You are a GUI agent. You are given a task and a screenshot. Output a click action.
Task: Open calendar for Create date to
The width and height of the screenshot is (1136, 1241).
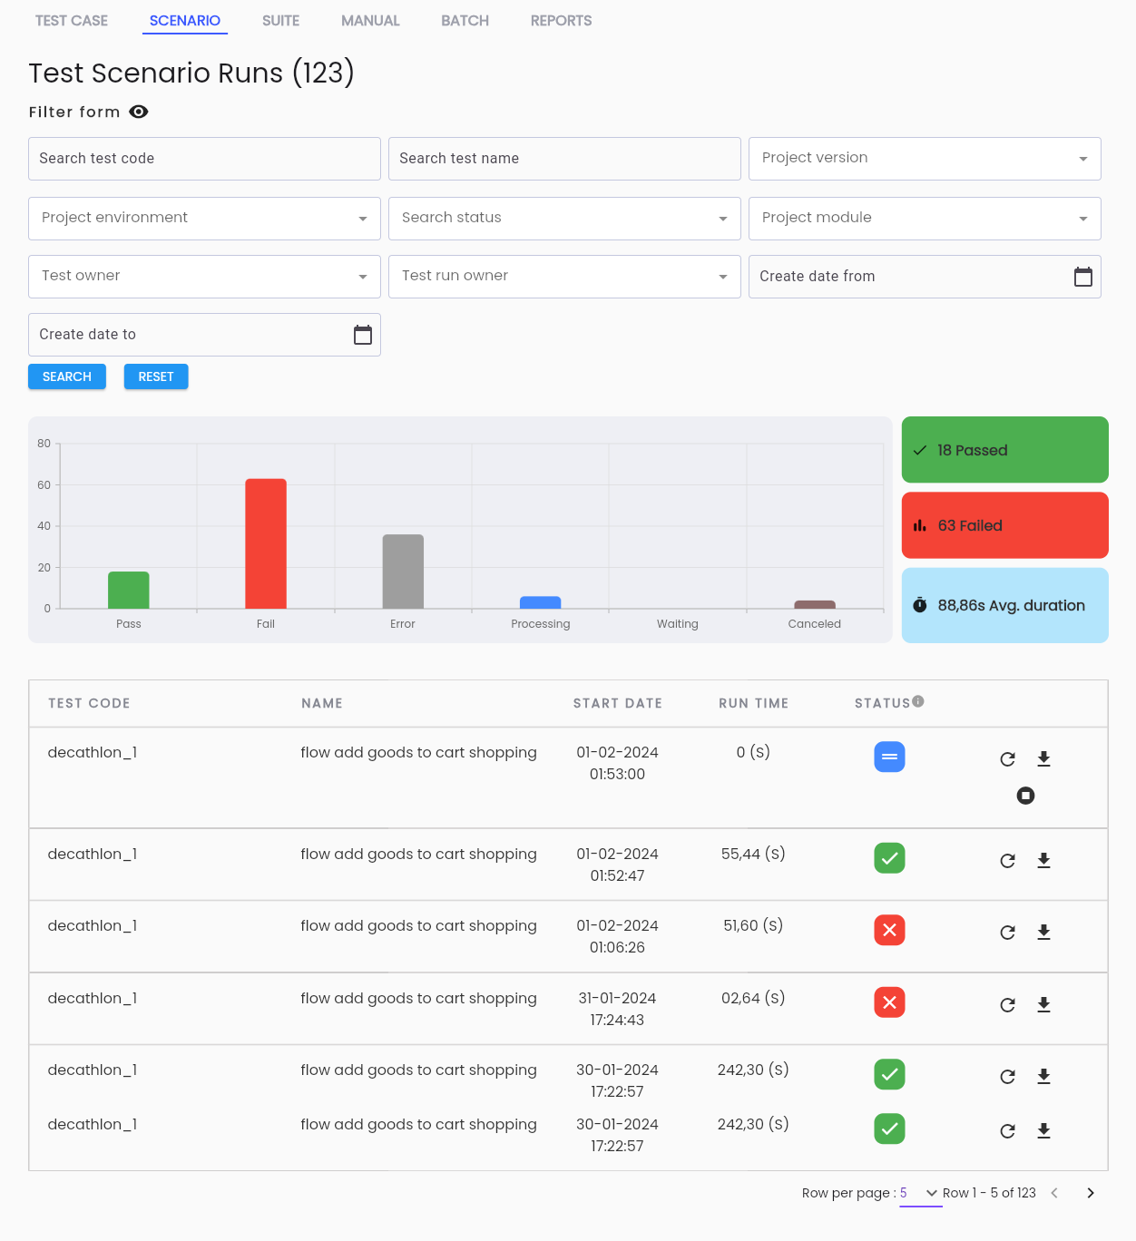(x=363, y=335)
